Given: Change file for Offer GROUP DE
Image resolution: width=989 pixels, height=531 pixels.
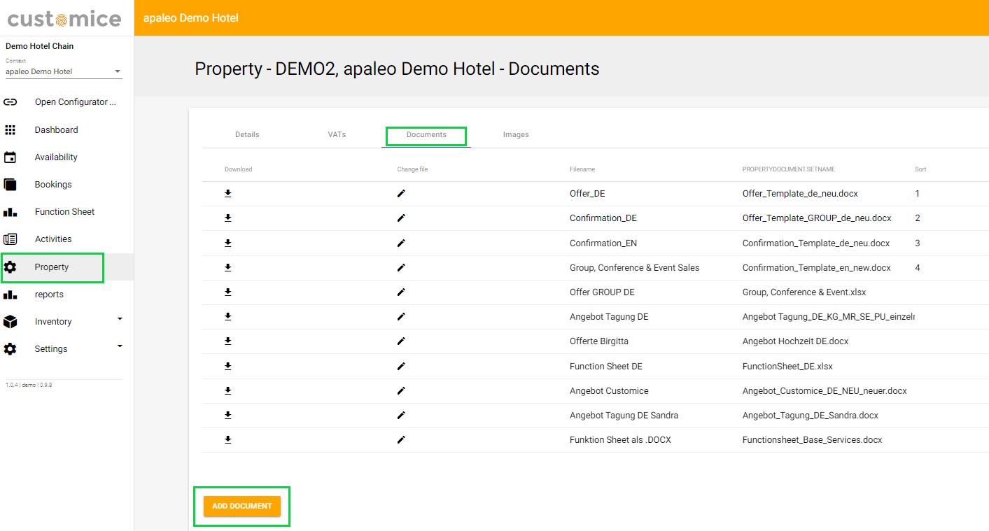Looking at the screenshot, I should coord(401,292).
